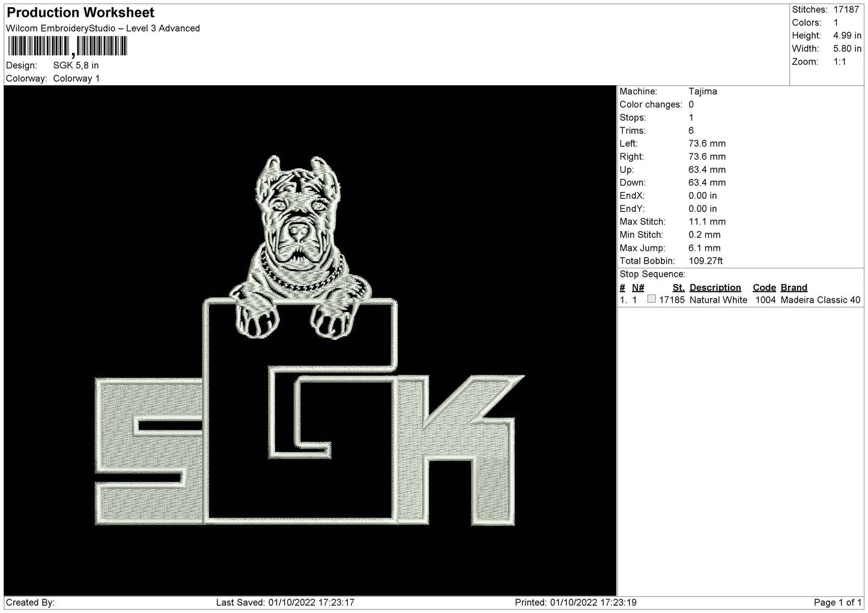This screenshot has height=613, width=868.
Task: Click the 'Printed: 01/10/2022 17:23:19' footer
Action: click(x=575, y=603)
